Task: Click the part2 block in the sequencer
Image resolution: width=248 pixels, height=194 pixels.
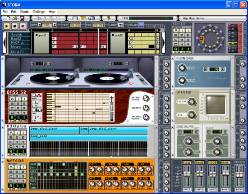Action: pyautogui.click(x=118, y=43)
